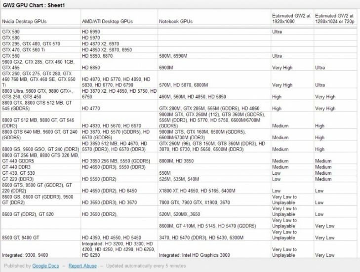
Task: Select the AMD/ATI Desktop GPUs column header
Action: coord(106,22)
